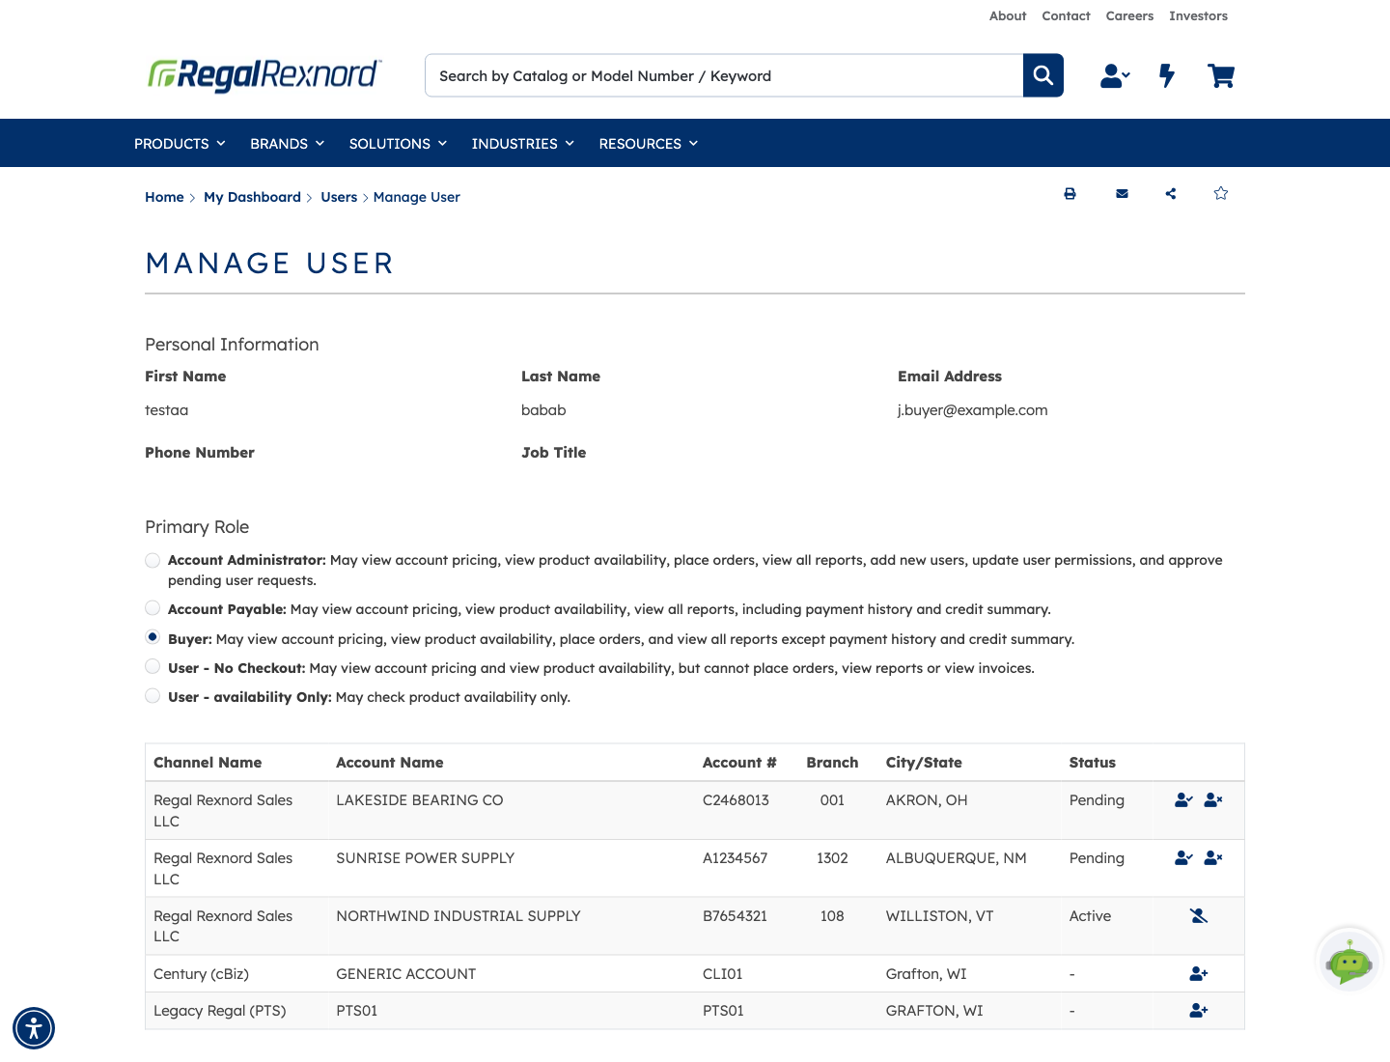Viewport: 1390px width, 1062px height.
Task: Select User - availability Only role
Action: 153,695
